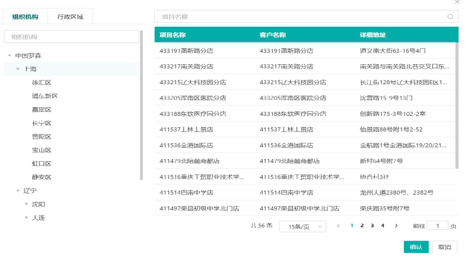Go to the next page arrow
Image resolution: width=466 pixels, height=257 pixels.
pyautogui.click(x=396, y=226)
